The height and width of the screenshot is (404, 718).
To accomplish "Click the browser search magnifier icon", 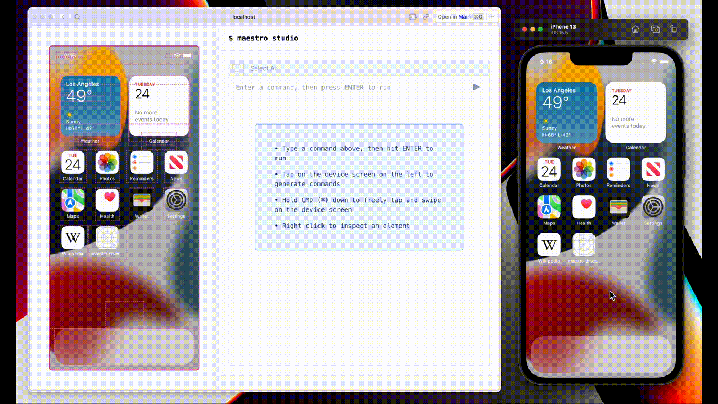I will tap(77, 17).
